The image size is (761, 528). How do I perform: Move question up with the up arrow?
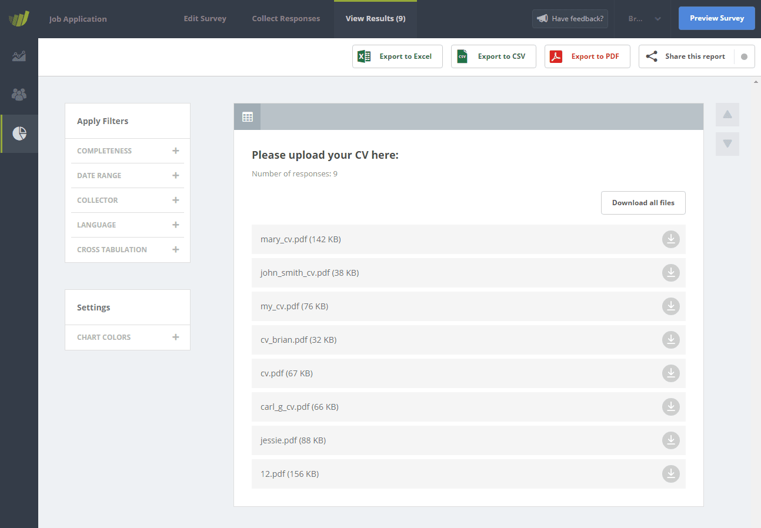pyautogui.click(x=727, y=115)
